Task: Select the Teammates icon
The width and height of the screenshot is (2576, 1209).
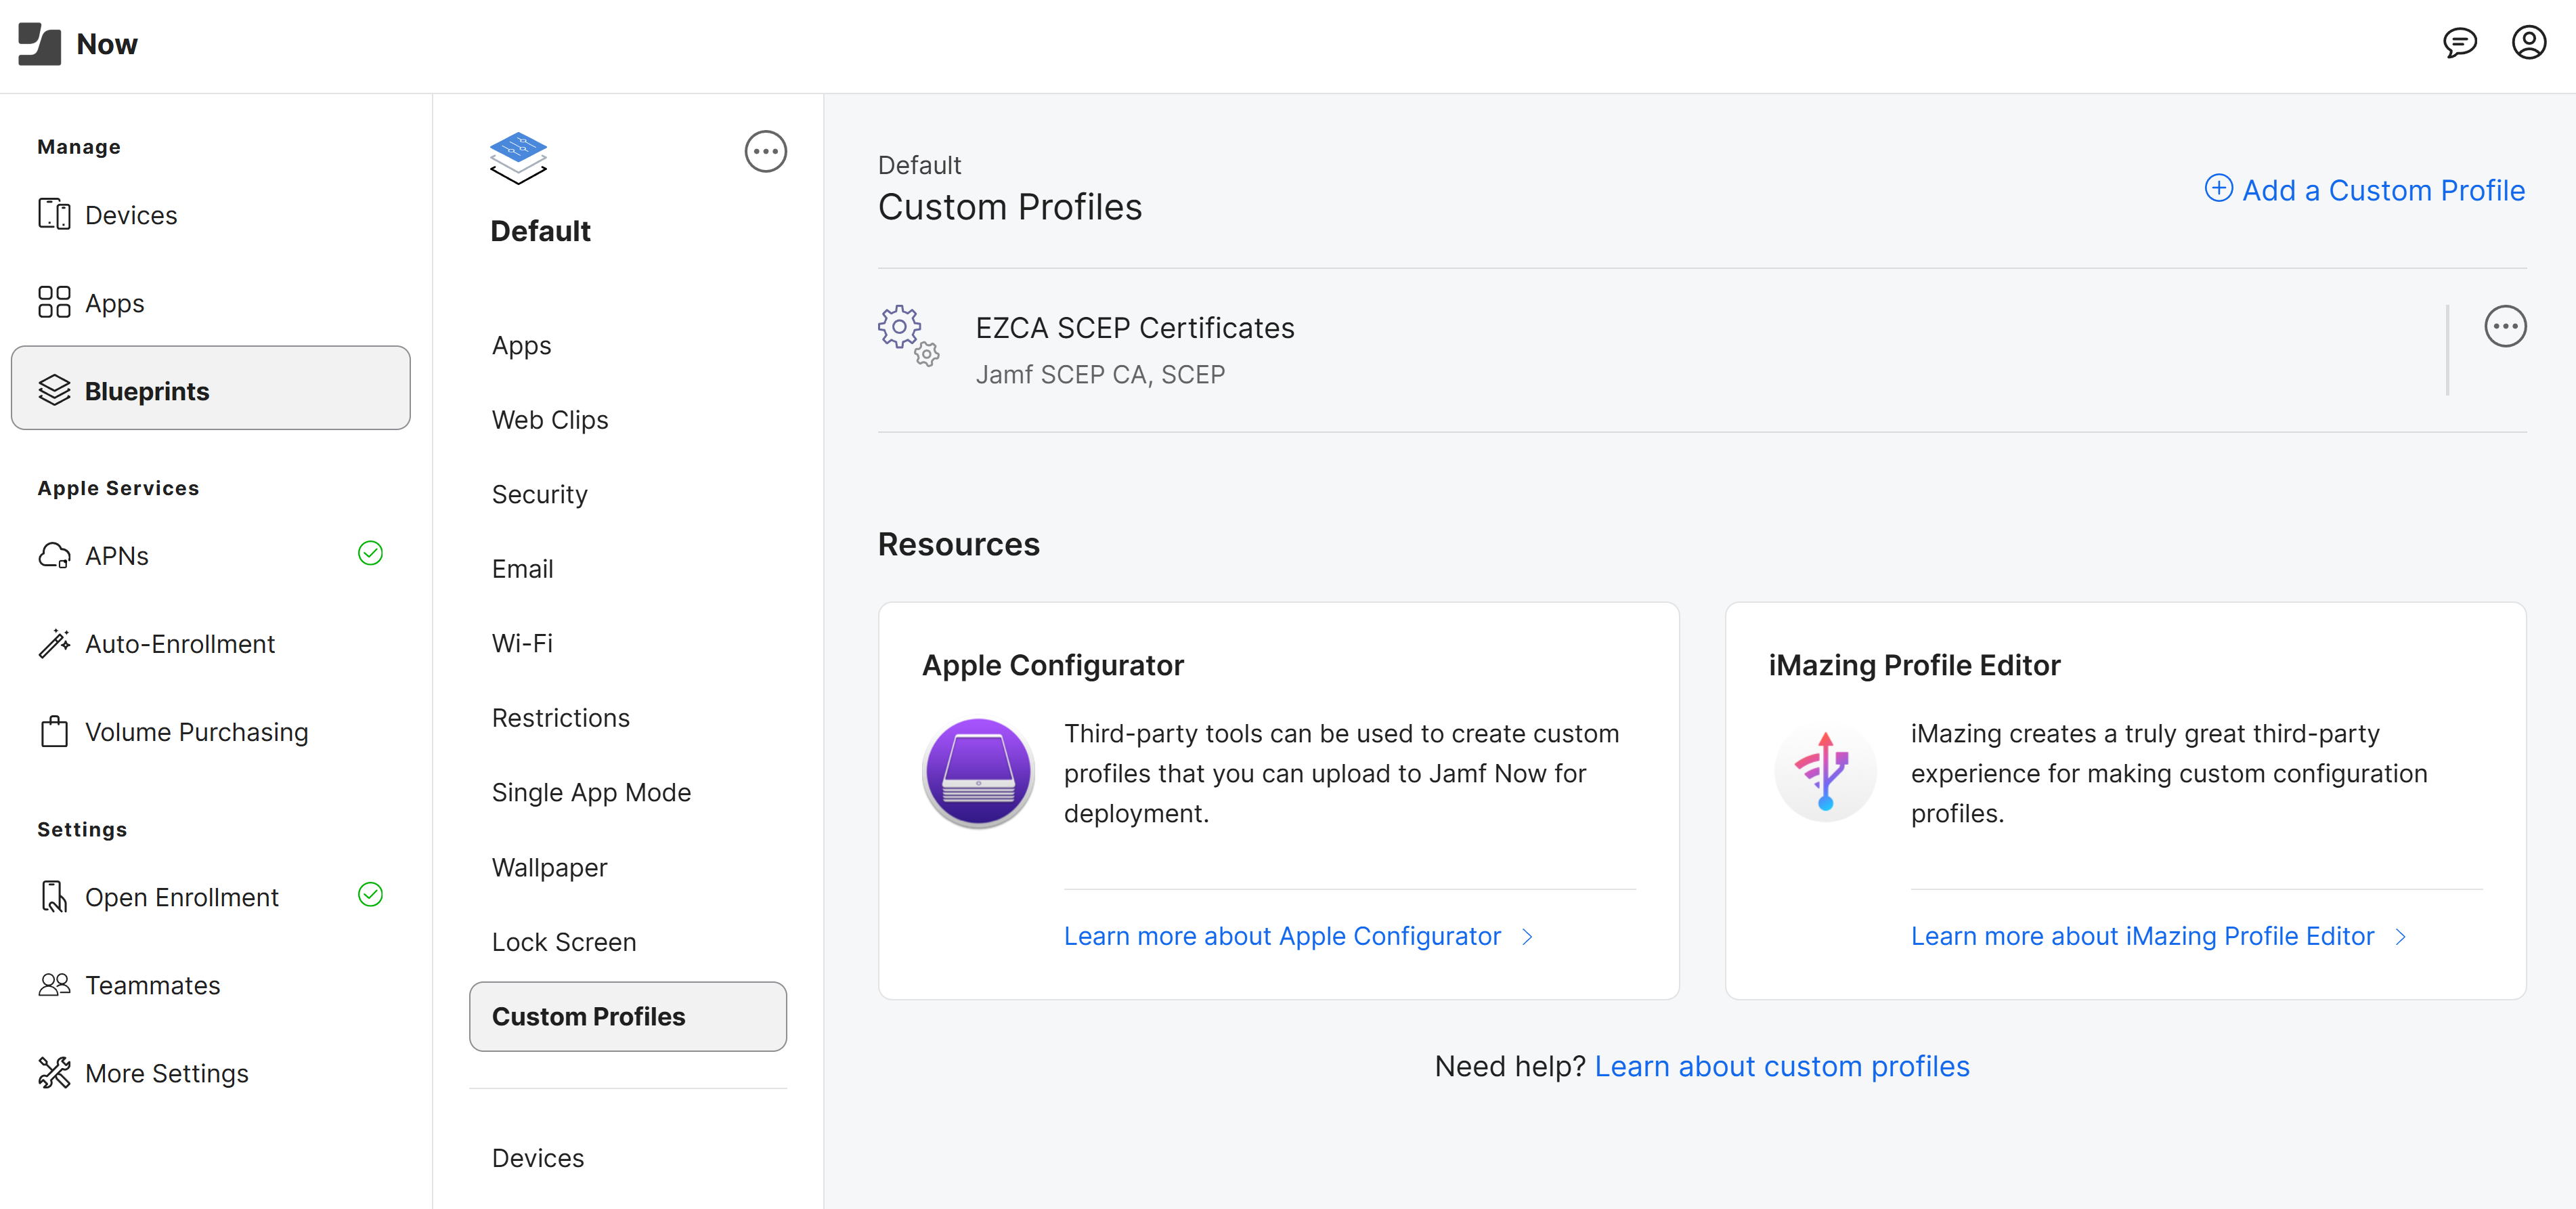Action: pyautogui.click(x=54, y=984)
